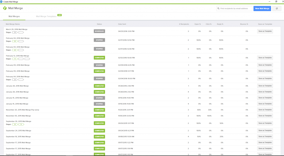The height and width of the screenshot is (156, 284).
Task: Click the search magnifier icon
Action: point(218,9)
